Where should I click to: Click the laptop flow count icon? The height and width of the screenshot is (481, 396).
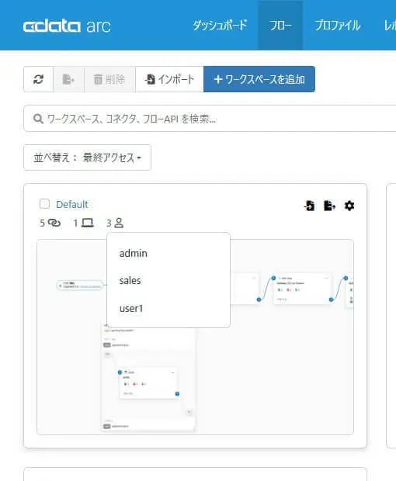[x=88, y=223]
